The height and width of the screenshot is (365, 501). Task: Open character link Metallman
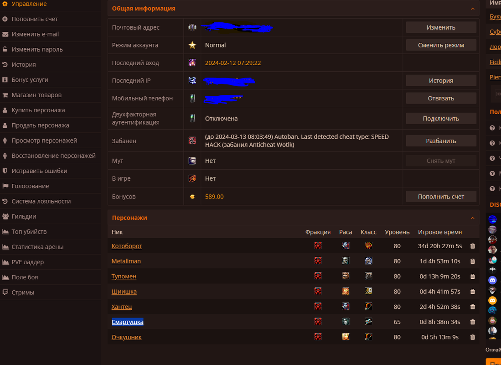click(x=126, y=261)
